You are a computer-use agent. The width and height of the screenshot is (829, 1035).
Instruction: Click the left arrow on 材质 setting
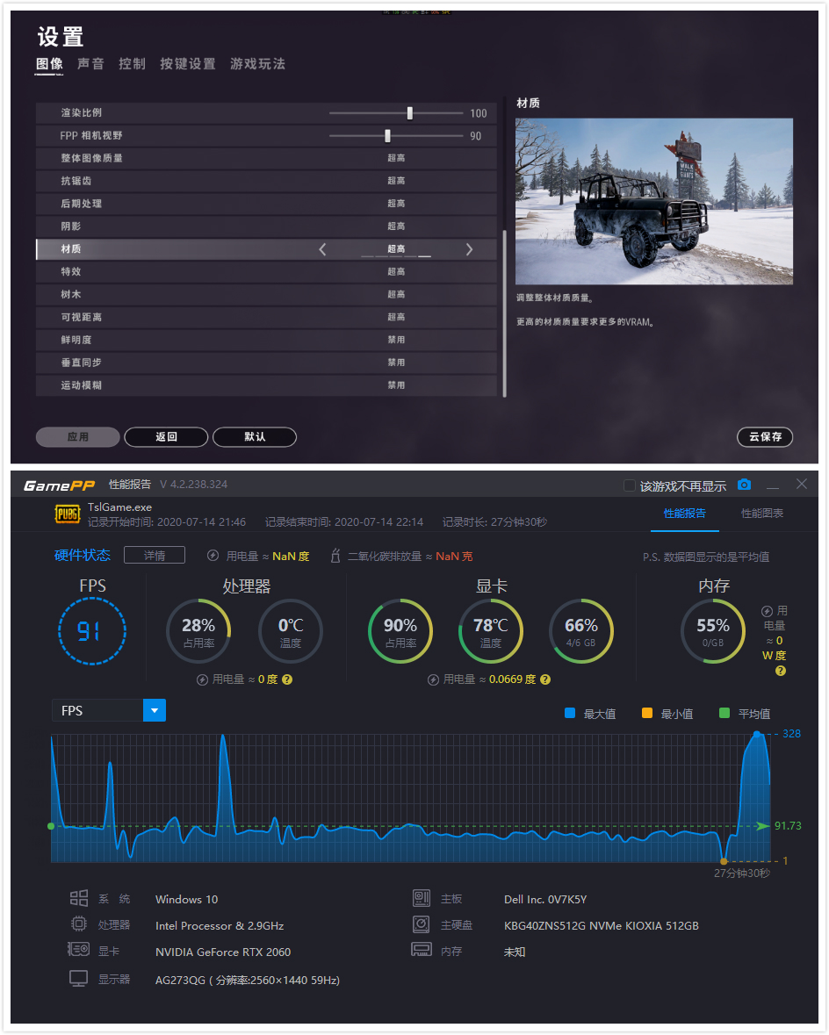pyautogui.click(x=322, y=249)
